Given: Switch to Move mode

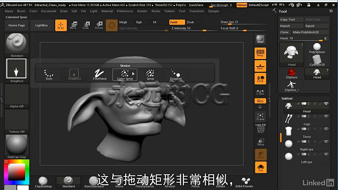Looking at the screenshot, I should (x=73, y=25).
